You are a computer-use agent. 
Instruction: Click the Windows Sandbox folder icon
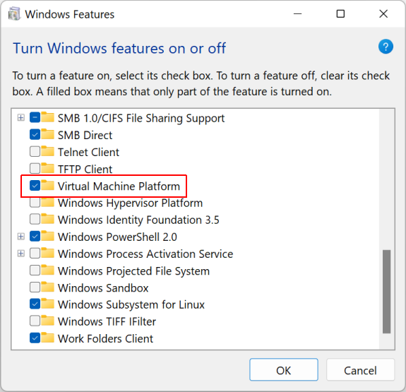pyautogui.click(x=47, y=287)
